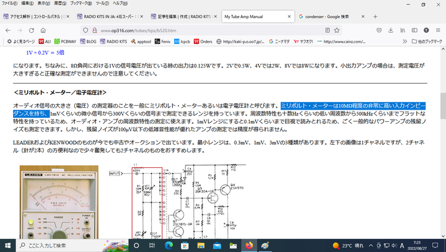Open the Windows Start menu

coord(9,245)
